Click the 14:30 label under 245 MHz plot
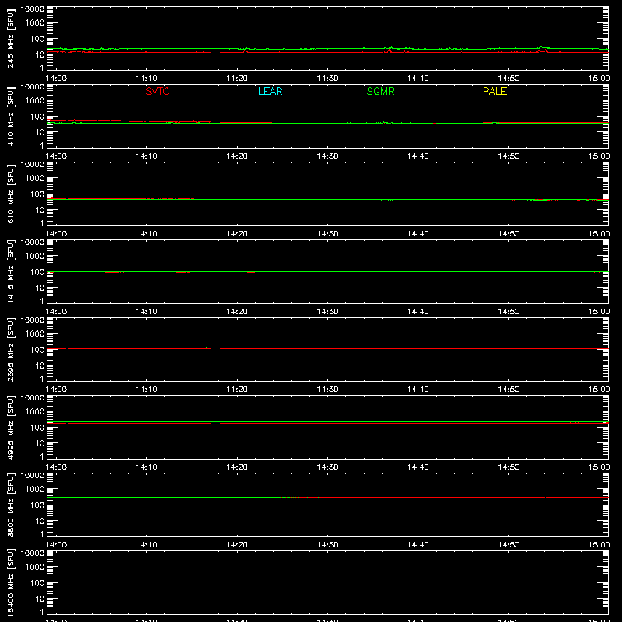This screenshot has width=622, height=622. tap(327, 79)
